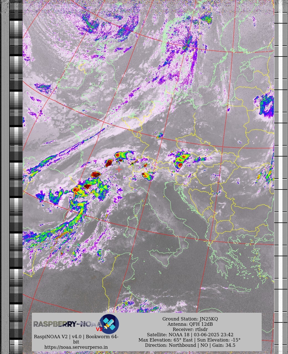This screenshot has width=288, height=354.
Task: Click 'Direction: Northbound | NO | Gain: 34.5' line
Action: tap(190, 345)
